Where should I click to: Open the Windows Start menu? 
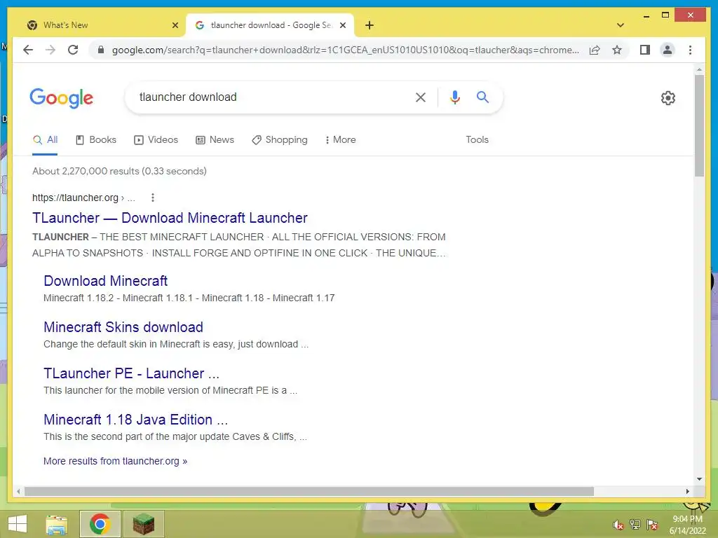(18, 524)
